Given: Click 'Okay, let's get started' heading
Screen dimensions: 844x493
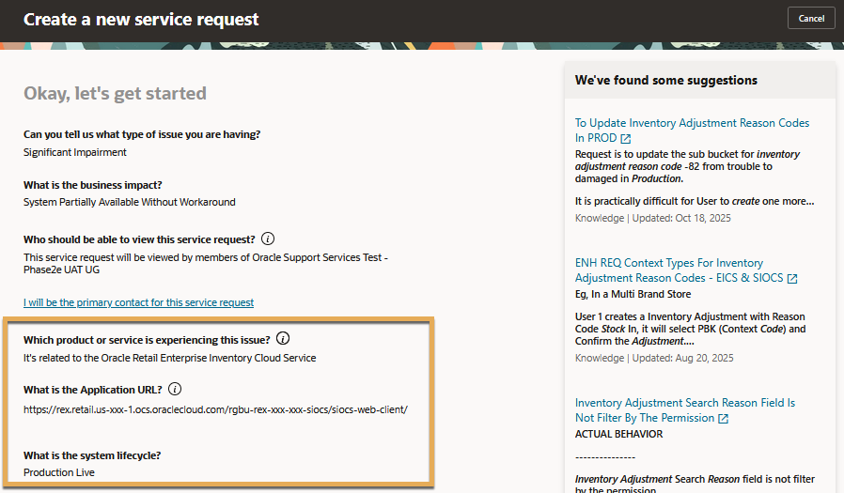Looking at the screenshot, I should click(x=115, y=94).
